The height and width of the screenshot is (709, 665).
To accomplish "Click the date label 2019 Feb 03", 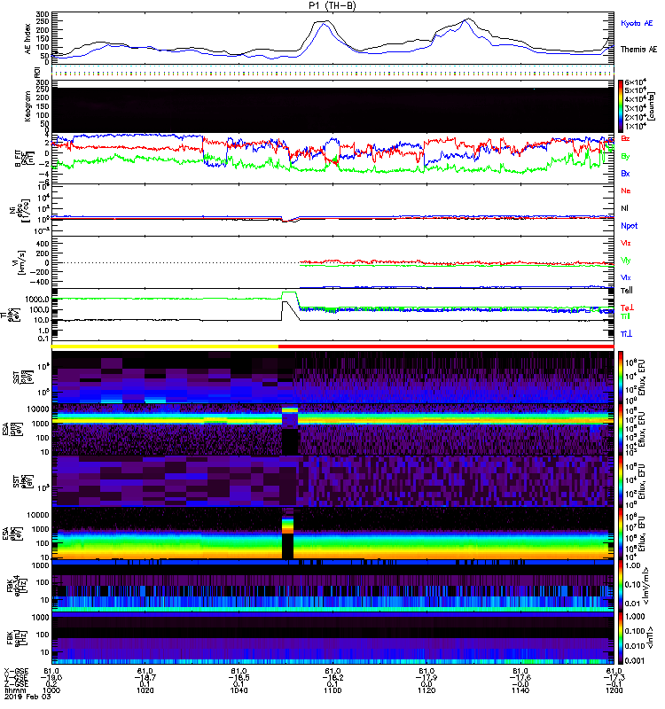I will (27, 697).
